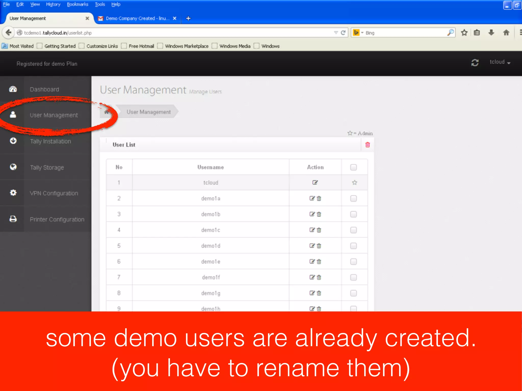Click the refresh icon in the black header
This screenshot has width=522, height=391.
(x=475, y=63)
